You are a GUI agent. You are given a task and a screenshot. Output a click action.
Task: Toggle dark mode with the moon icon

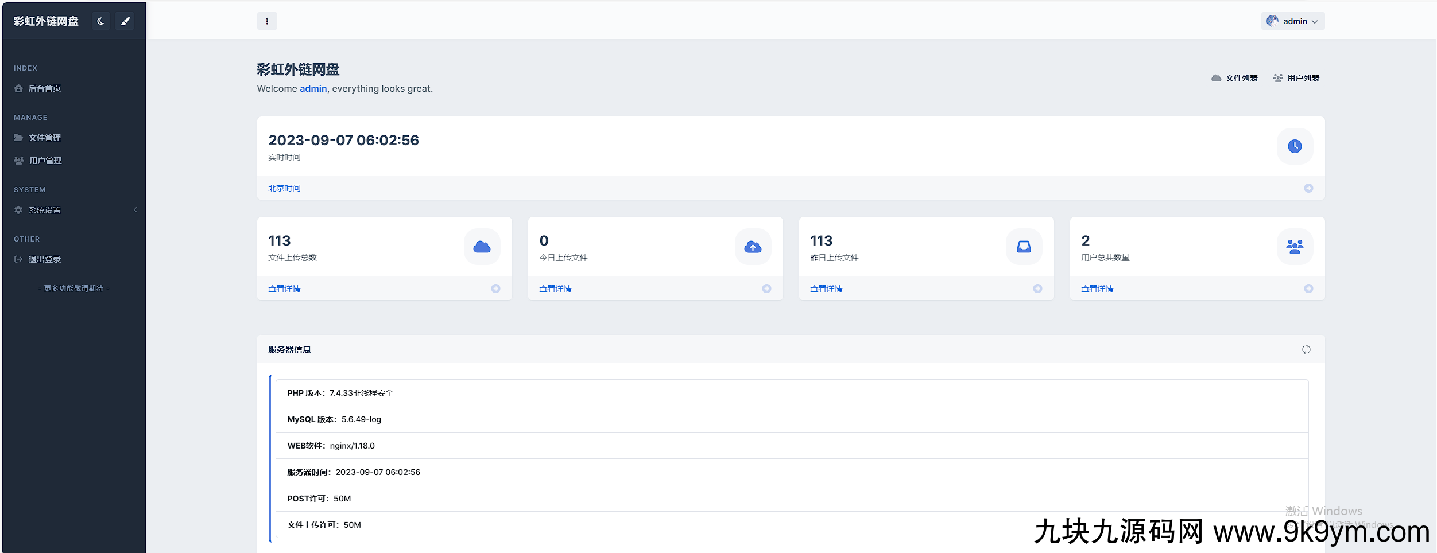100,21
